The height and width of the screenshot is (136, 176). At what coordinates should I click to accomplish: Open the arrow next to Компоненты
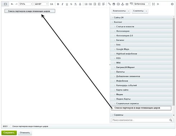pyautogui.click(x=129, y=11)
